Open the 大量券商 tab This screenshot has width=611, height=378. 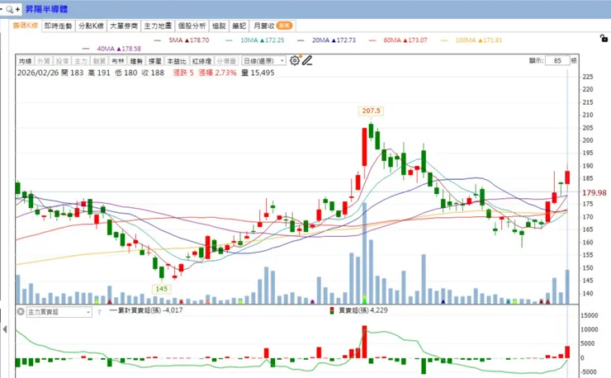click(x=124, y=26)
